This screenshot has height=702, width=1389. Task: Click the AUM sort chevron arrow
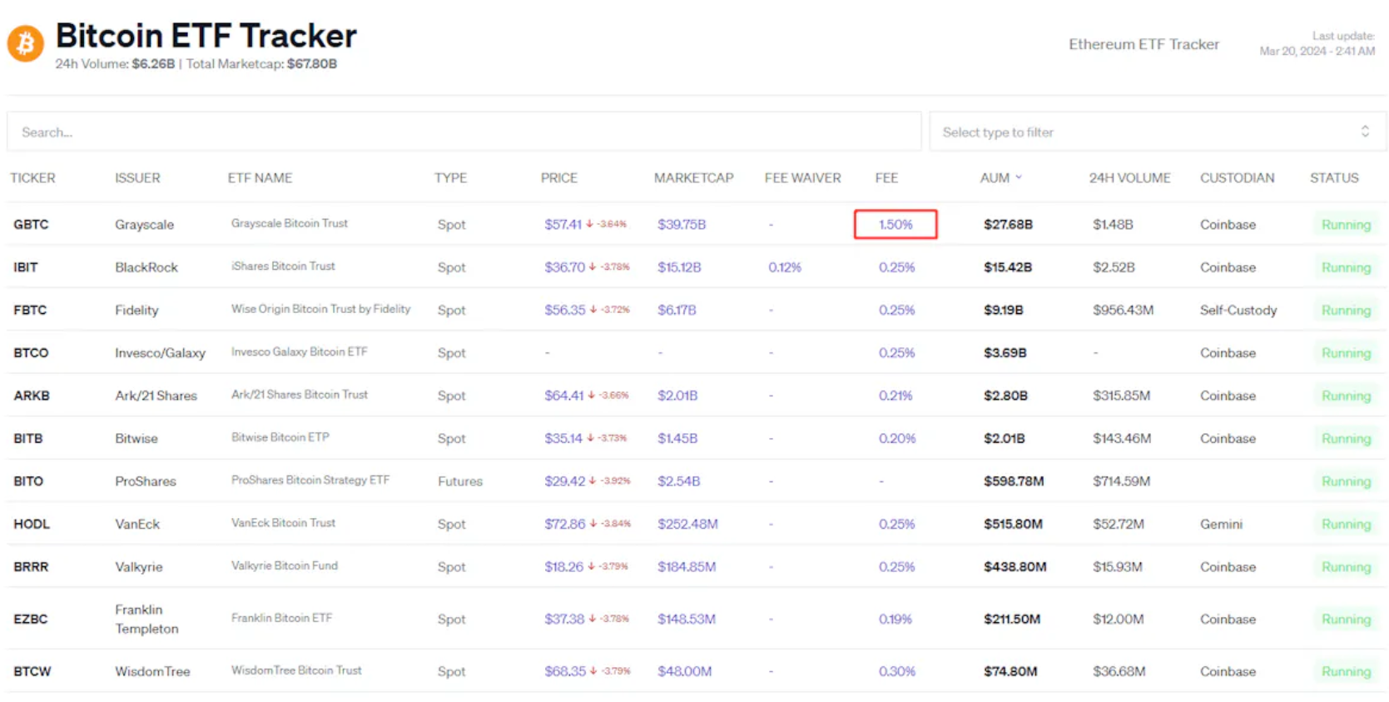pos(1019,177)
